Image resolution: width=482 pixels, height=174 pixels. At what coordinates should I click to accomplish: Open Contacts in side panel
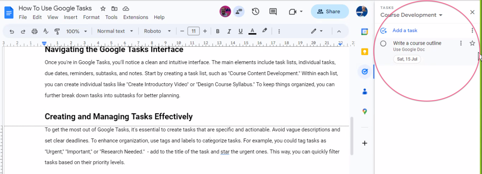pos(365,91)
